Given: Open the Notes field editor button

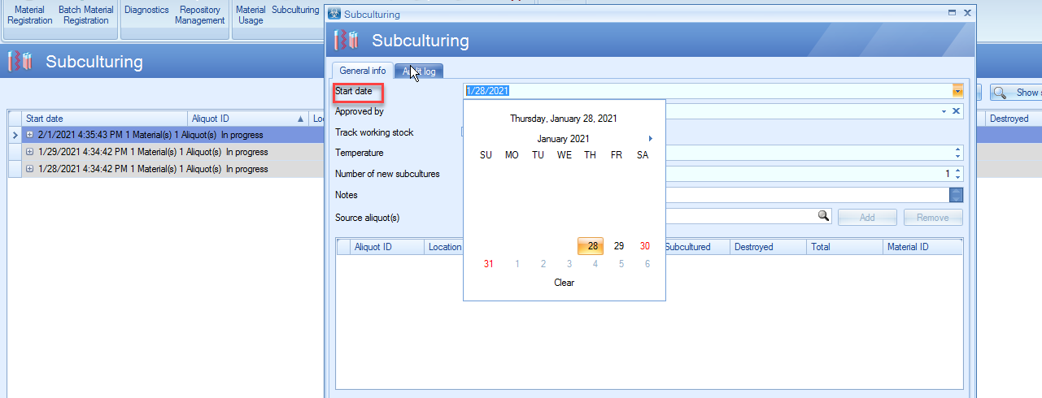Looking at the screenshot, I should click(957, 195).
